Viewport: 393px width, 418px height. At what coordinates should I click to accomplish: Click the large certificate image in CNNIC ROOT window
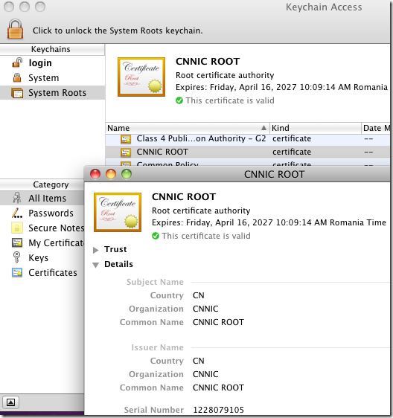point(118,212)
